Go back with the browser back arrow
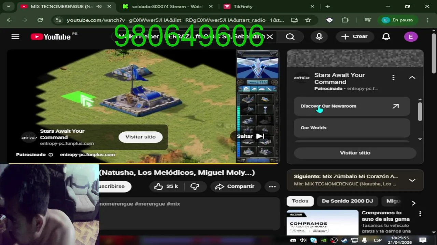 click(x=9, y=20)
